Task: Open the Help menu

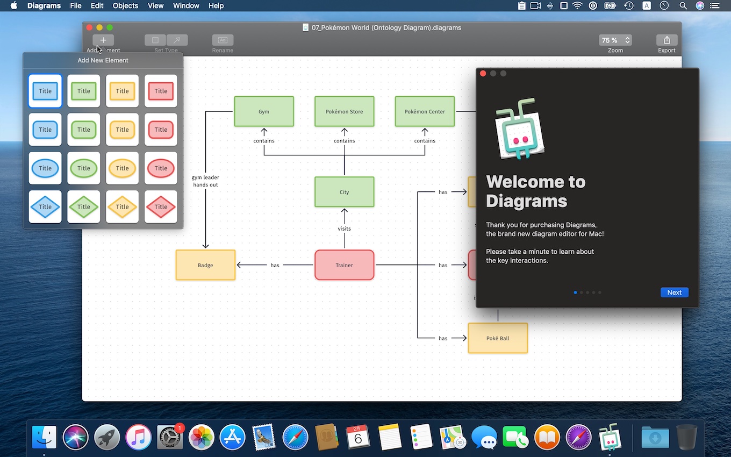Action: click(x=216, y=5)
